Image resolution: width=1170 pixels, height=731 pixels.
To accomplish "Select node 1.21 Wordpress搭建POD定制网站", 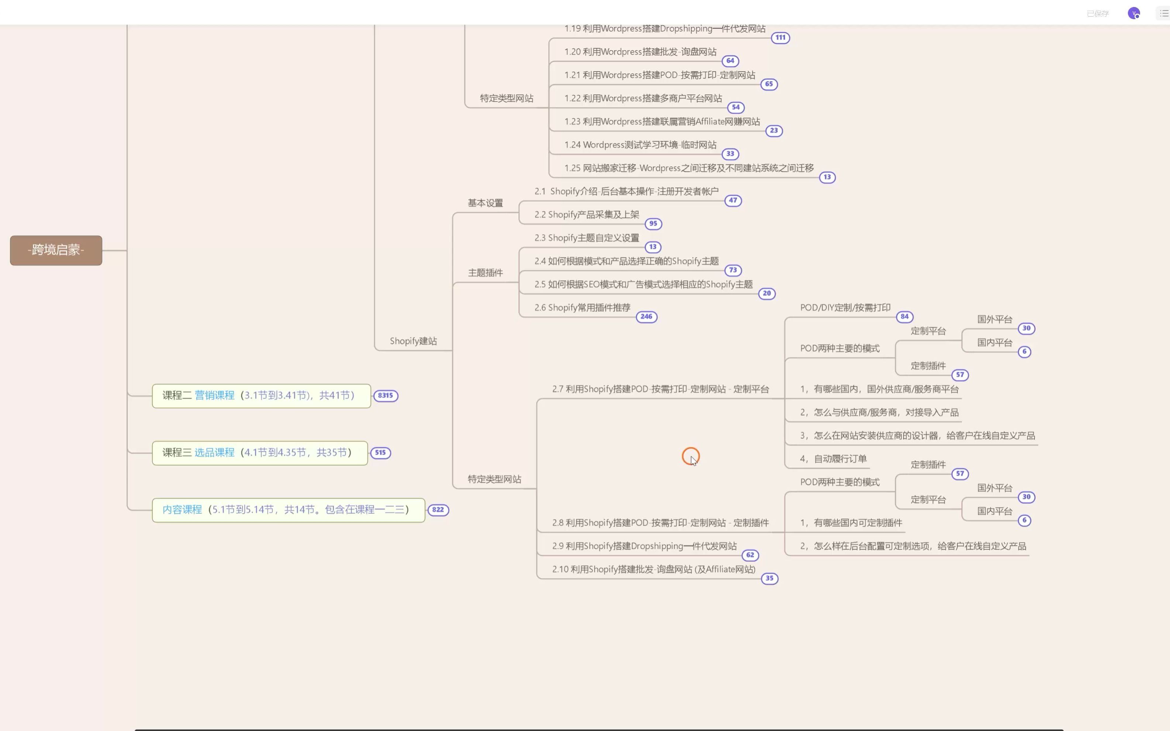I will click(660, 75).
